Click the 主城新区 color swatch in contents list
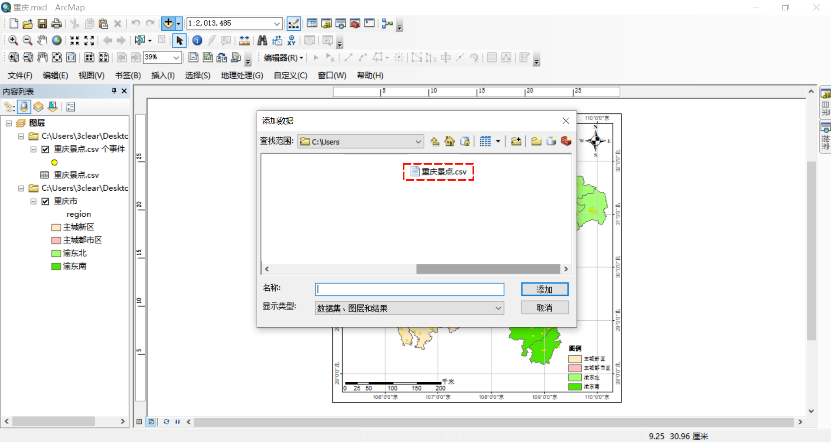Image resolution: width=831 pixels, height=442 pixels. [55, 227]
